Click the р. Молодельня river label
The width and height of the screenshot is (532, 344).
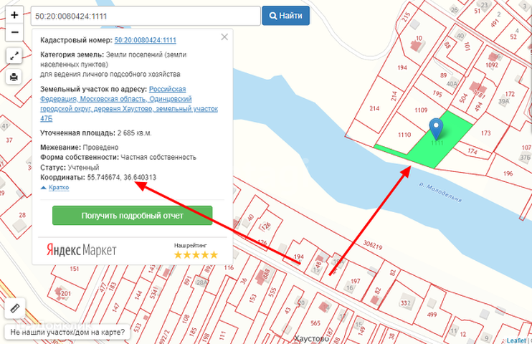[440, 193]
